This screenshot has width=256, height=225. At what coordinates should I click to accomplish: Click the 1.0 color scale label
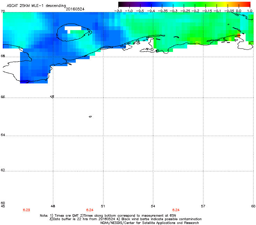(250, 11)
